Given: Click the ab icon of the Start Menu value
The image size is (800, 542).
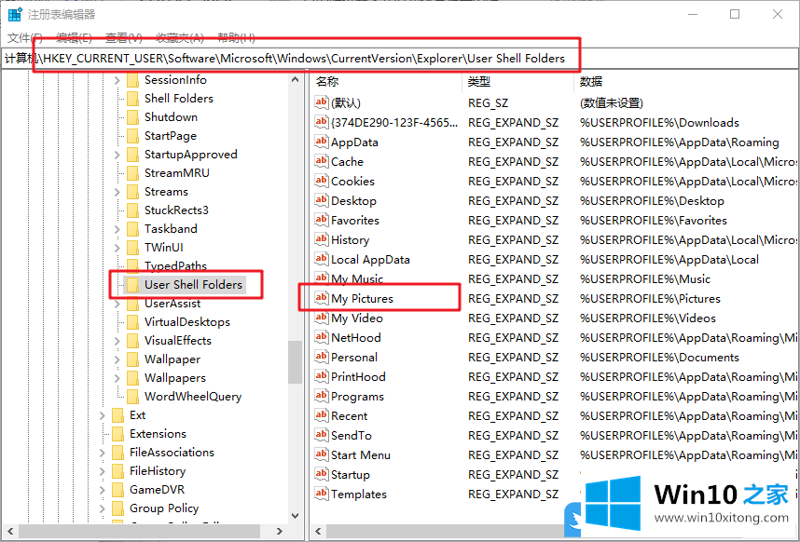Looking at the screenshot, I should pyautogui.click(x=321, y=454).
